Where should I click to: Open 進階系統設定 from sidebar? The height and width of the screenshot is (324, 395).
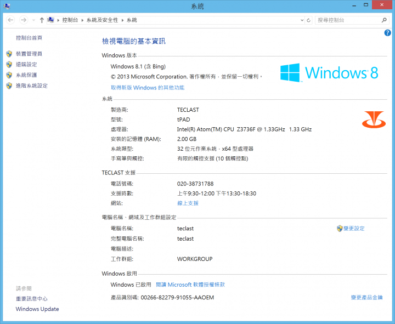click(32, 86)
